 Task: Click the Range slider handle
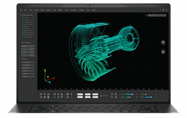click(129, 97)
